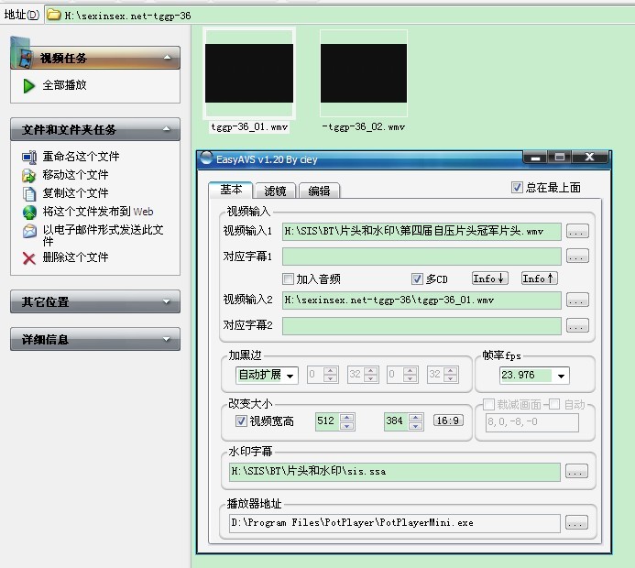Screen dimensions: 635x568
Task: Click the 视频输入2 path field
Action: 422,300
